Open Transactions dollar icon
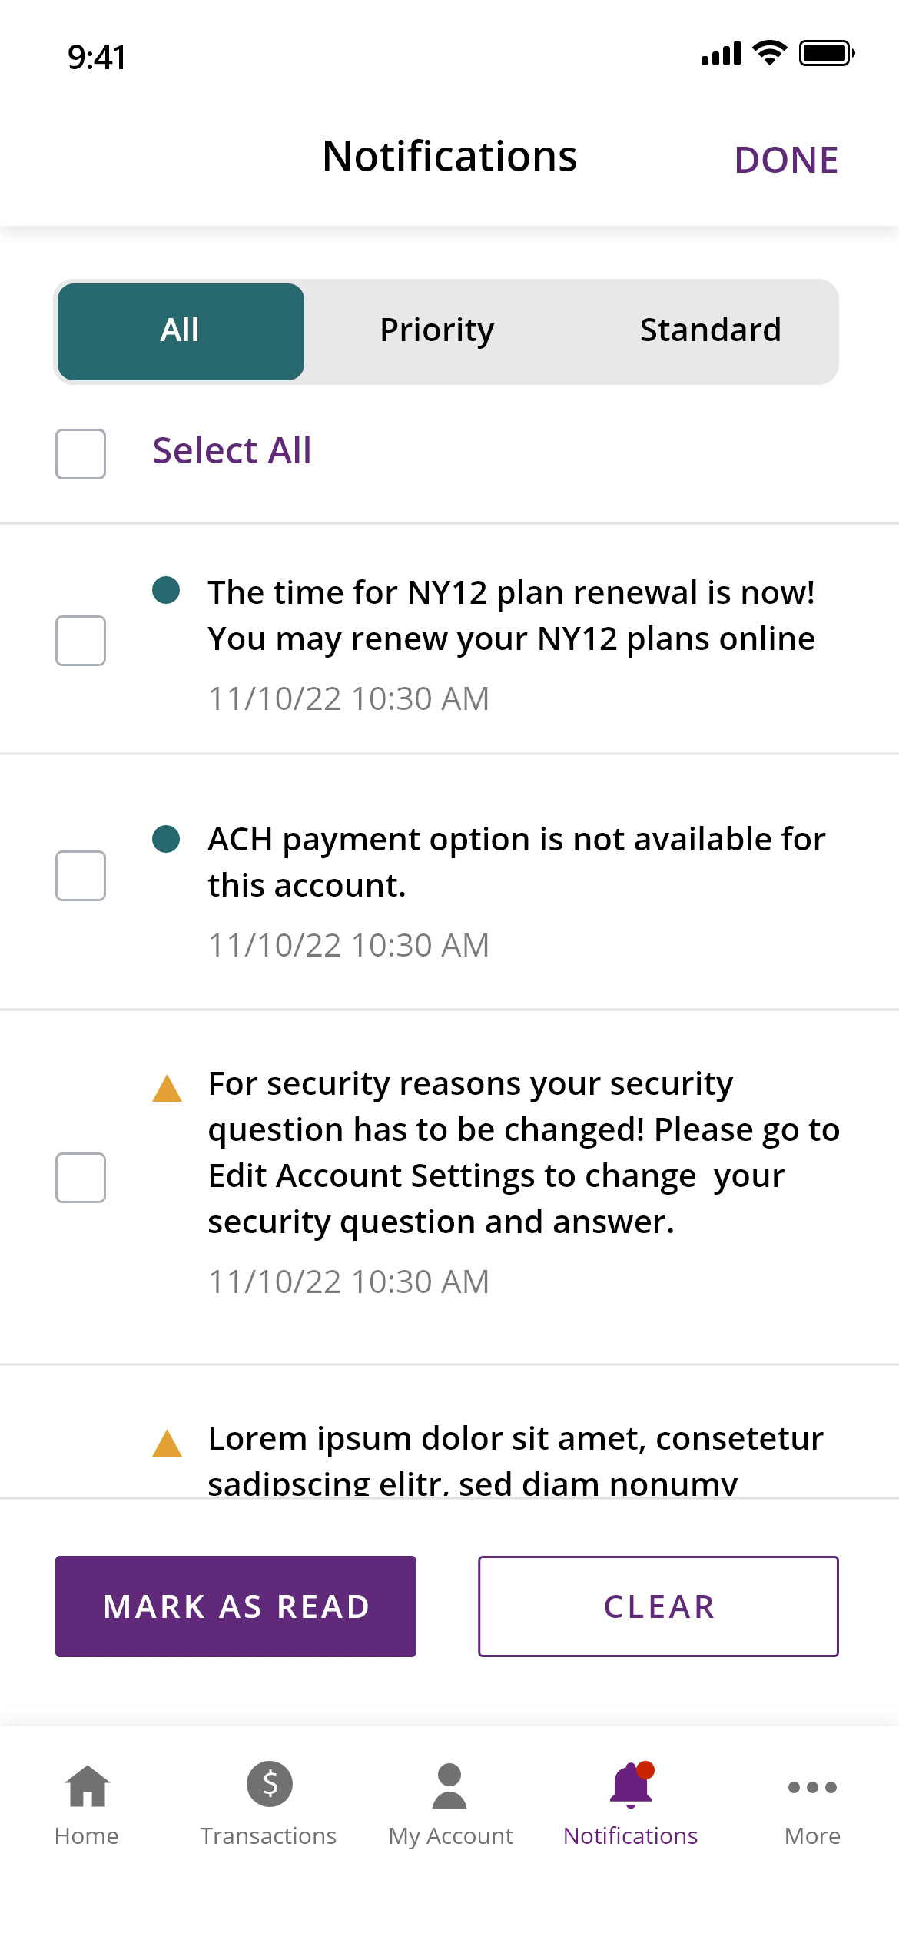Viewport: 899px width, 1943px height. point(269,1782)
